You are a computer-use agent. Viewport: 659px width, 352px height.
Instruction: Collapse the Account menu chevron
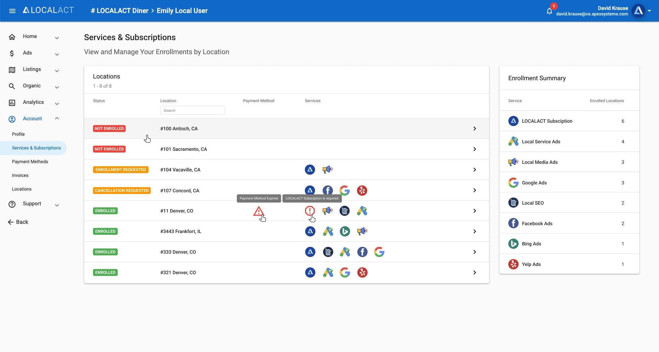57,118
